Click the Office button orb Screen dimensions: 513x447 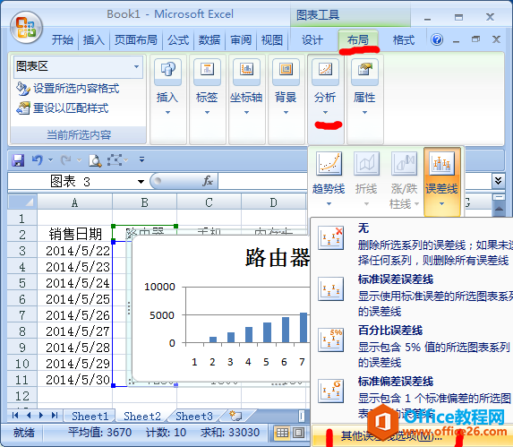pyautogui.click(x=26, y=28)
